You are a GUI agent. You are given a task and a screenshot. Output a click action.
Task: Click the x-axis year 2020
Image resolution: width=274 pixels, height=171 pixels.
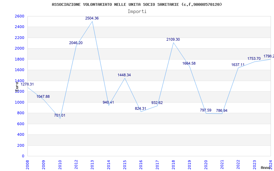[206, 165]
